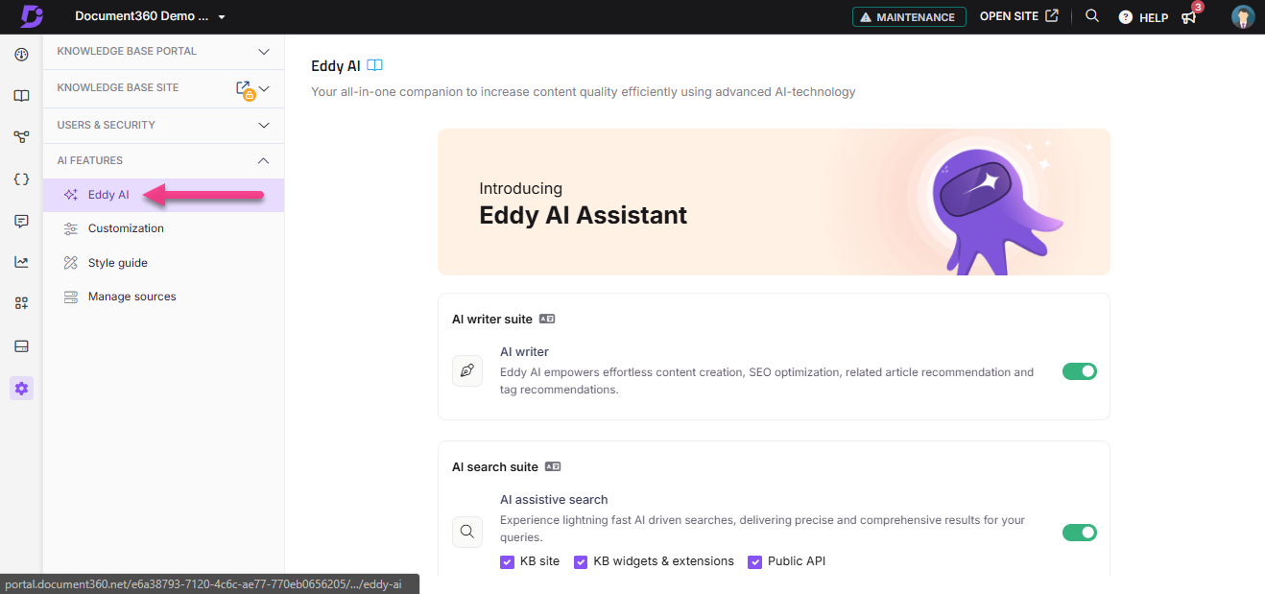The width and height of the screenshot is (1265, 594).
Task: Click the Eddy AI Assistant banner
Action: tap(774, 202)
